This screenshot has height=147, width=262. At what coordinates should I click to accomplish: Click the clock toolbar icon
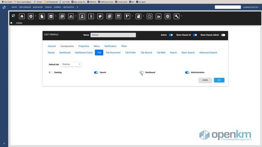[149, 16]
